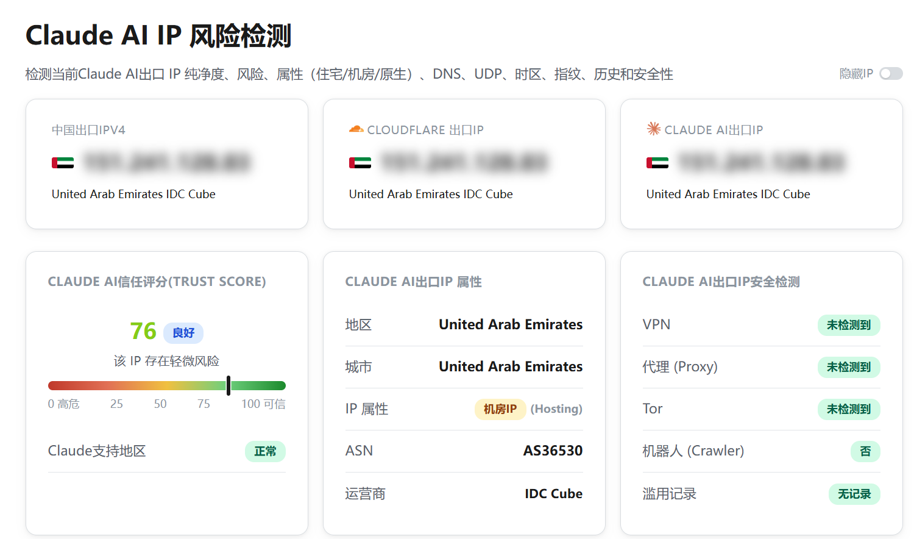
Task: Click the Claude starburst logo icon
Action: coord(653,129)
